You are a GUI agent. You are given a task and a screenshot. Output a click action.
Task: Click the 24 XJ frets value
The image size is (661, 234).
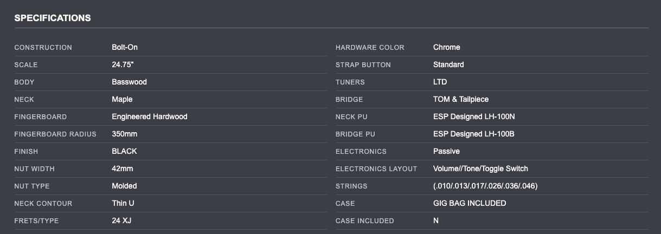122,220
